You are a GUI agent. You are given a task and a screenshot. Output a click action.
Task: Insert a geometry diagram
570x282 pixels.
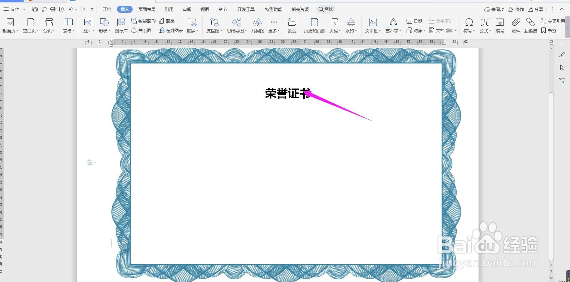pyautogui.click(x=257, y=26)
